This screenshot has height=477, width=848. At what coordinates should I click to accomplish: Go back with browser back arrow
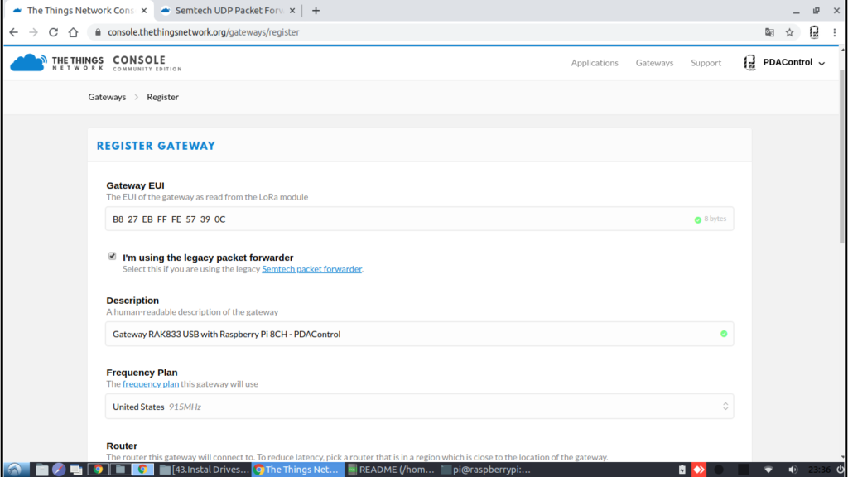point(13,32)
